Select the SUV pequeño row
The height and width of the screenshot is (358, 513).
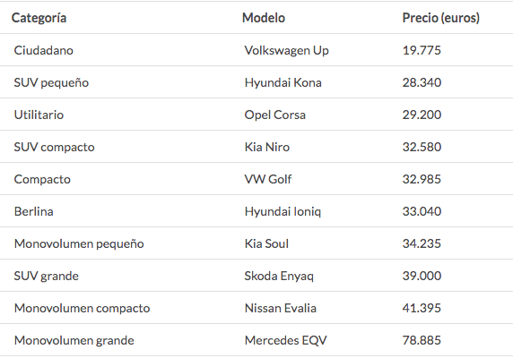pyautogui.click(x=256, y=82)
